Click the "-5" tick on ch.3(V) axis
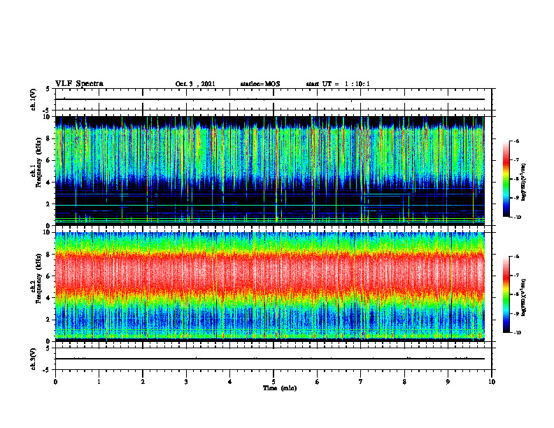This screenshot has width=554, height=428. pos(47,370)
